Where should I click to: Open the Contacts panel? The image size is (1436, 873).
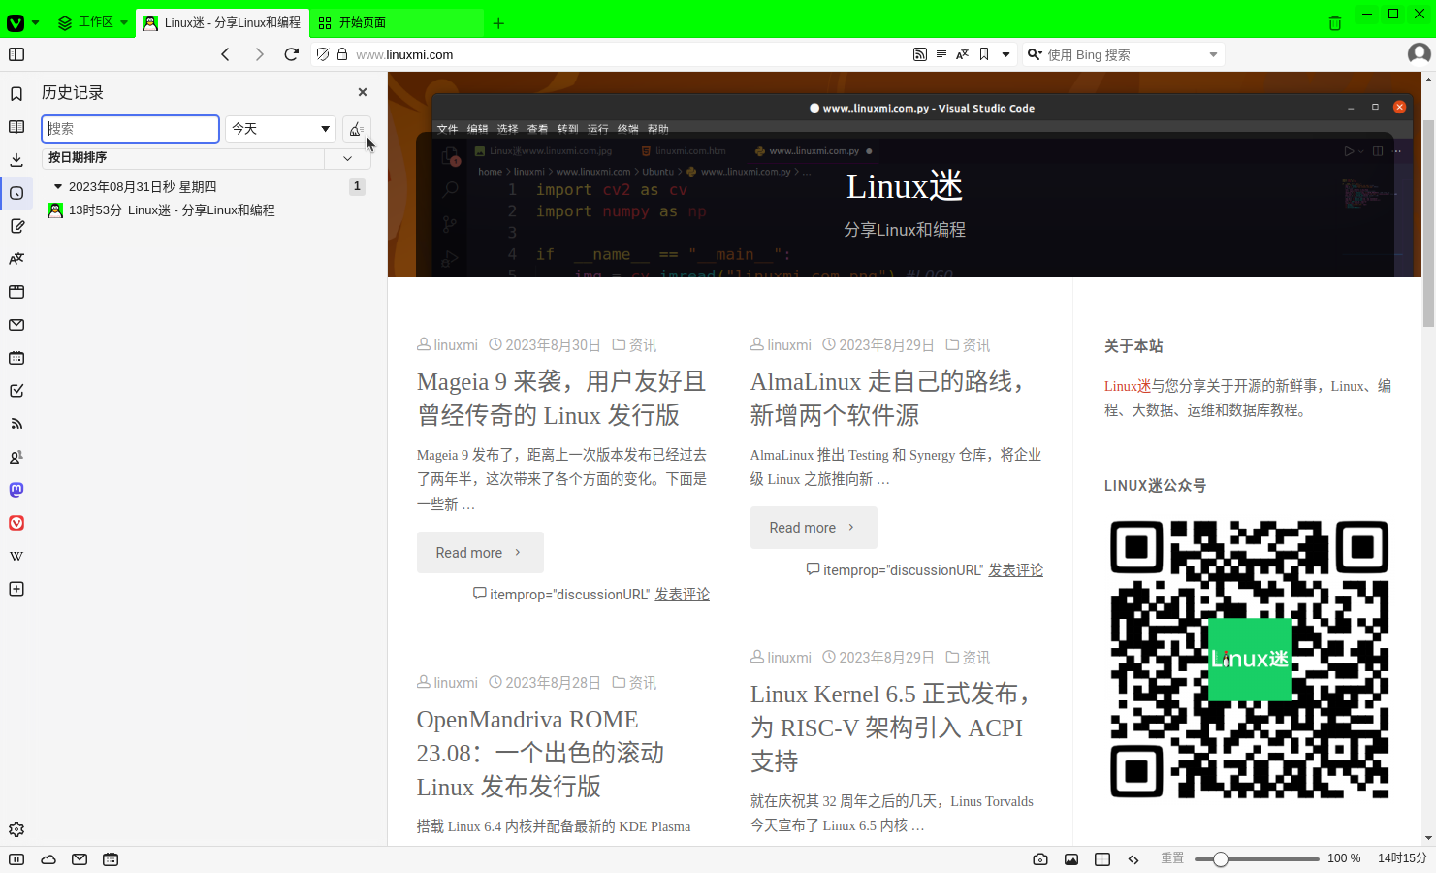16,457
